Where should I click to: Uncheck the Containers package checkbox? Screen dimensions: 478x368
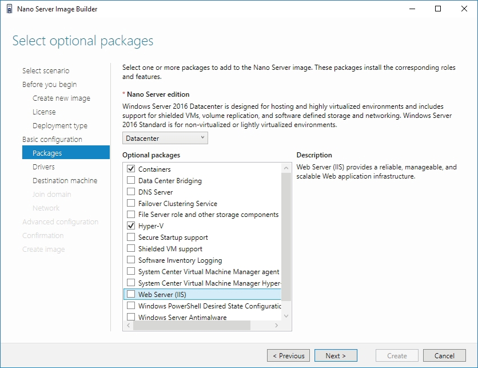click(x=131, y=169)
